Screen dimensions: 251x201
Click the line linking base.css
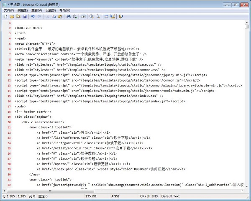(88, 65)
